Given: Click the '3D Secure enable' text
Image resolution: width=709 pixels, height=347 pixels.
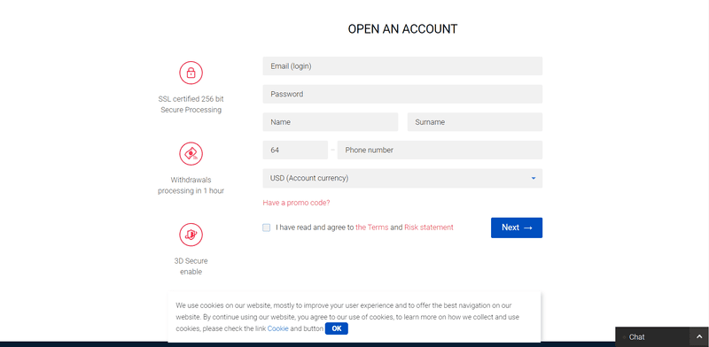Looking at the screenshot, I should pyautogui.click(x=191, y=266).
